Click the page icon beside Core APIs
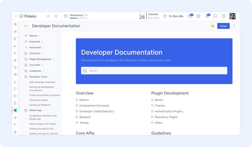The width and height of the screenshot is (252, 147). (x=26, y=65)
